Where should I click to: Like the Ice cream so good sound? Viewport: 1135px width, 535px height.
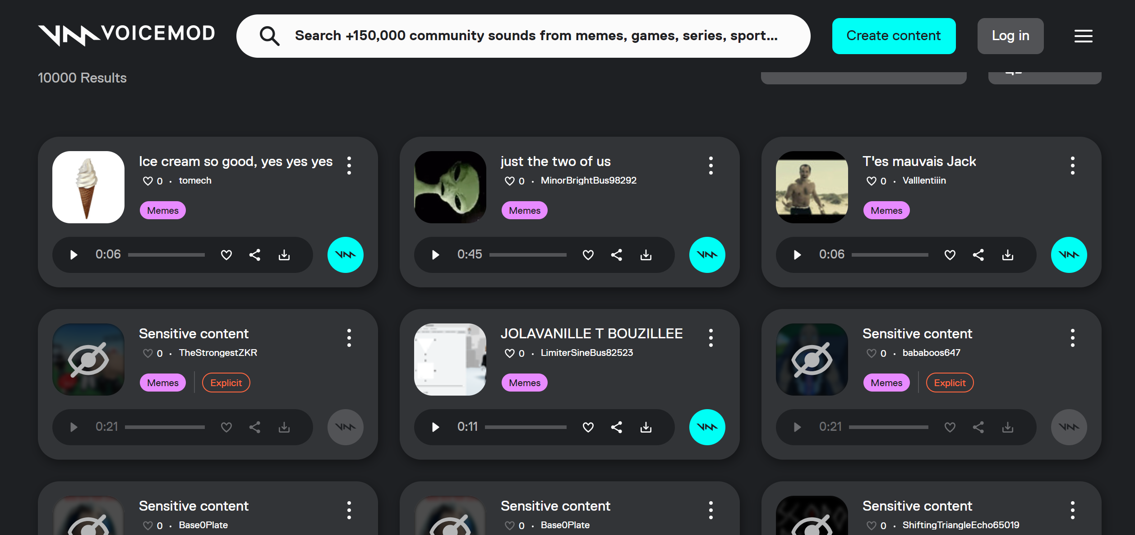[x=226, y=255]
